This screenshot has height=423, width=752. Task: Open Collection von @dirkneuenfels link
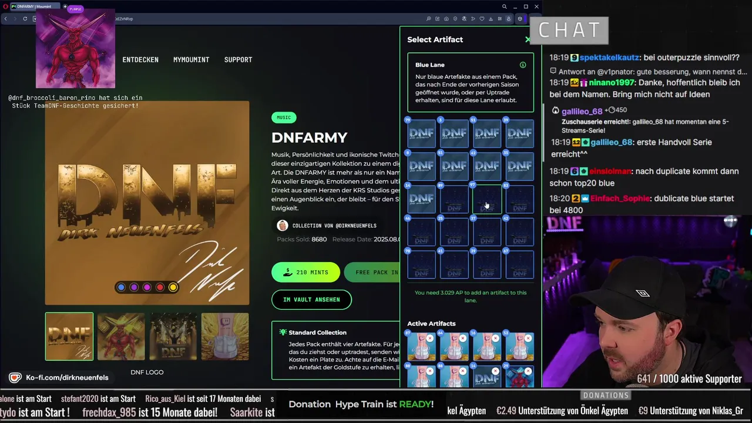(x=334, y=226)
